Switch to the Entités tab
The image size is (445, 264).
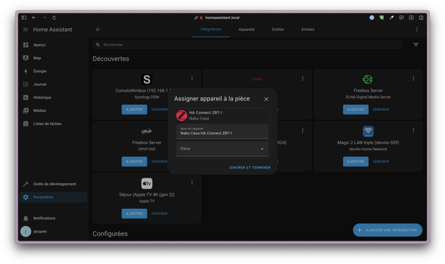coord(278,29)
